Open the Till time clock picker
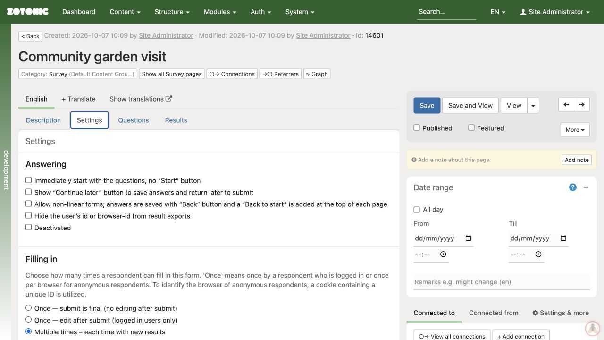Screen dimensions: 604x340 pos(538,255)
